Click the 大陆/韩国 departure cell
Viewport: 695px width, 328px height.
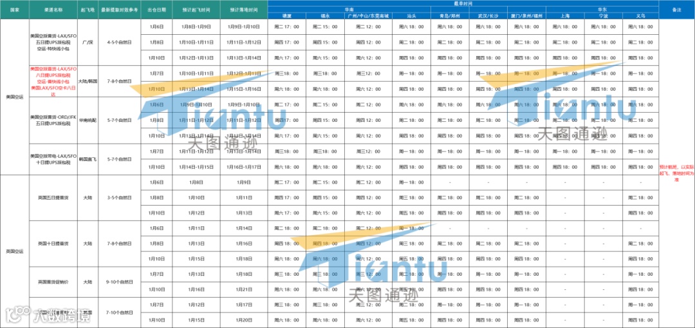pos(87,81)
